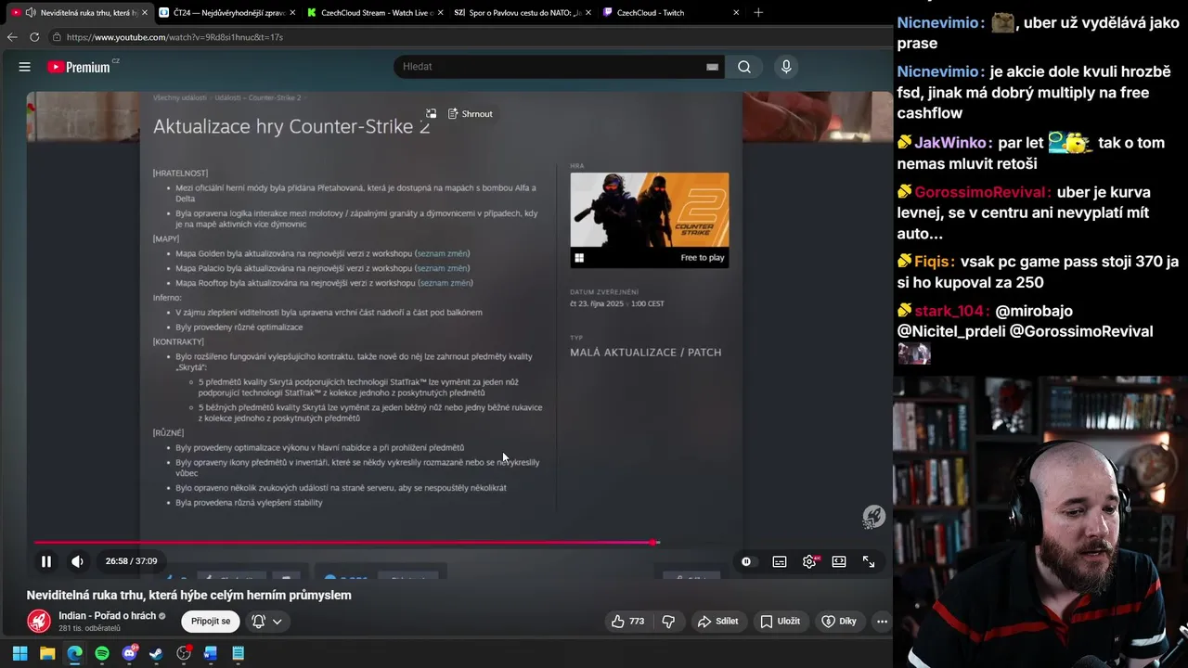Send thanks via Díky button
This screenshot has height=668, width=1188.
(839, 622)
